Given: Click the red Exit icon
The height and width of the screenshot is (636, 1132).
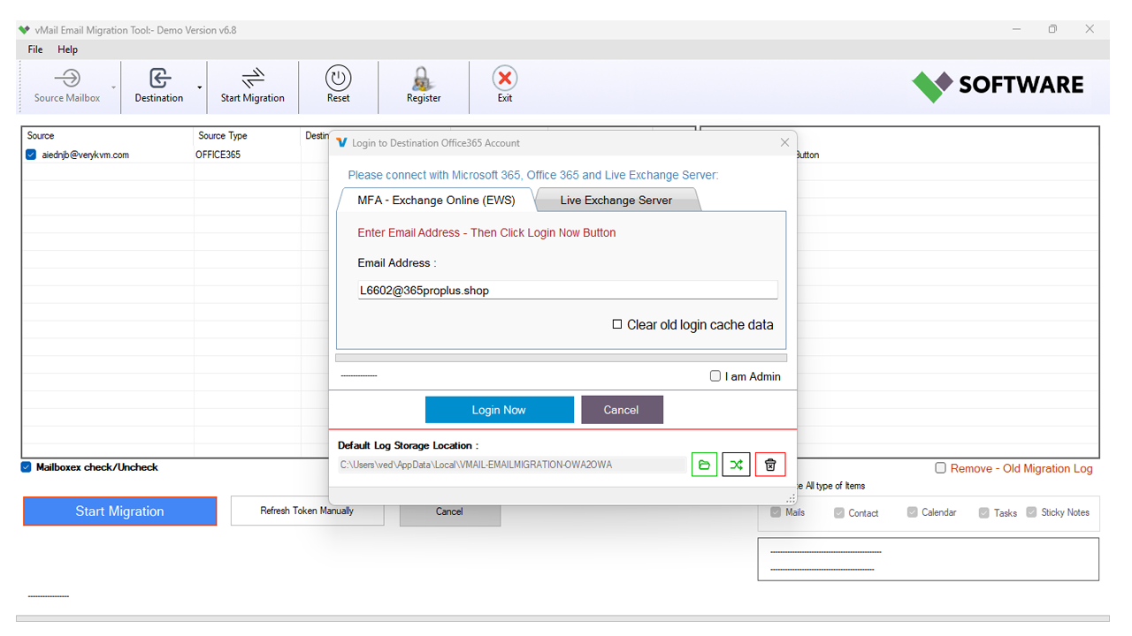Looking at the screenshot, I should coord(505,78).
